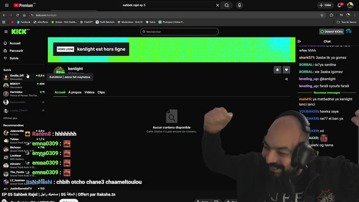359x202 pixels.
Task: Open the browser three-dot menu
Action: (355, 15)
